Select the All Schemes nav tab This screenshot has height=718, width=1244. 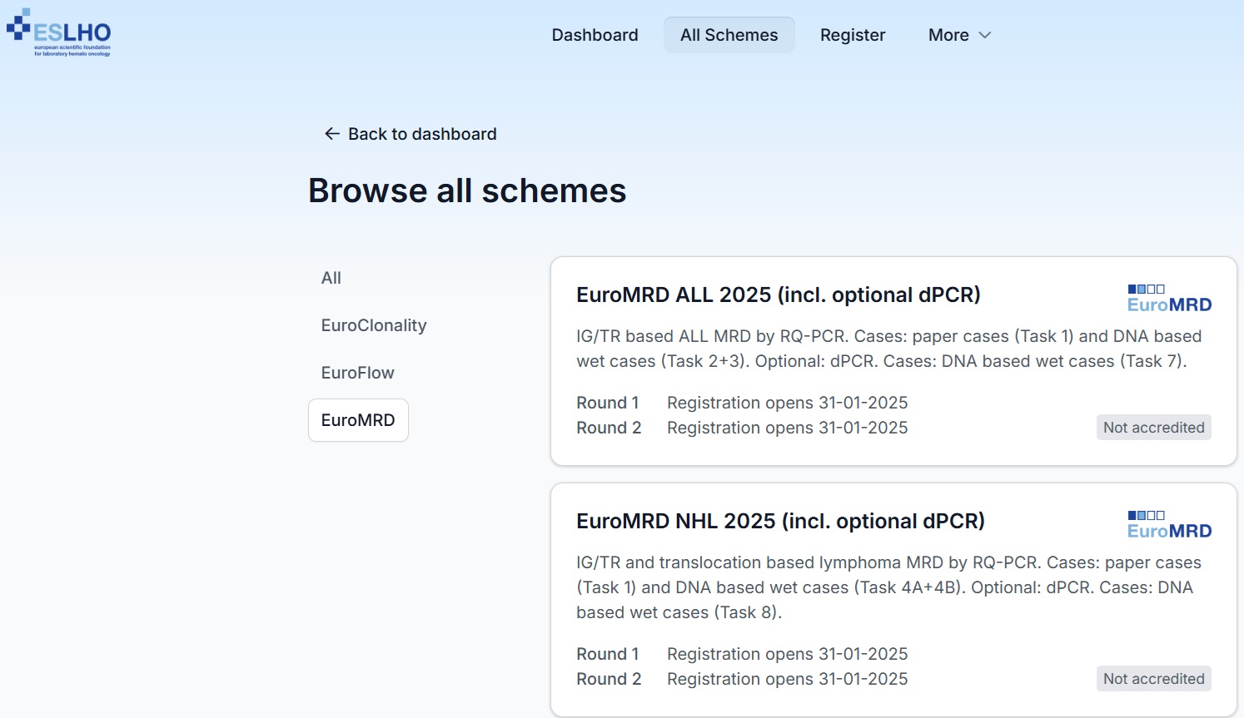pos(729,35)
